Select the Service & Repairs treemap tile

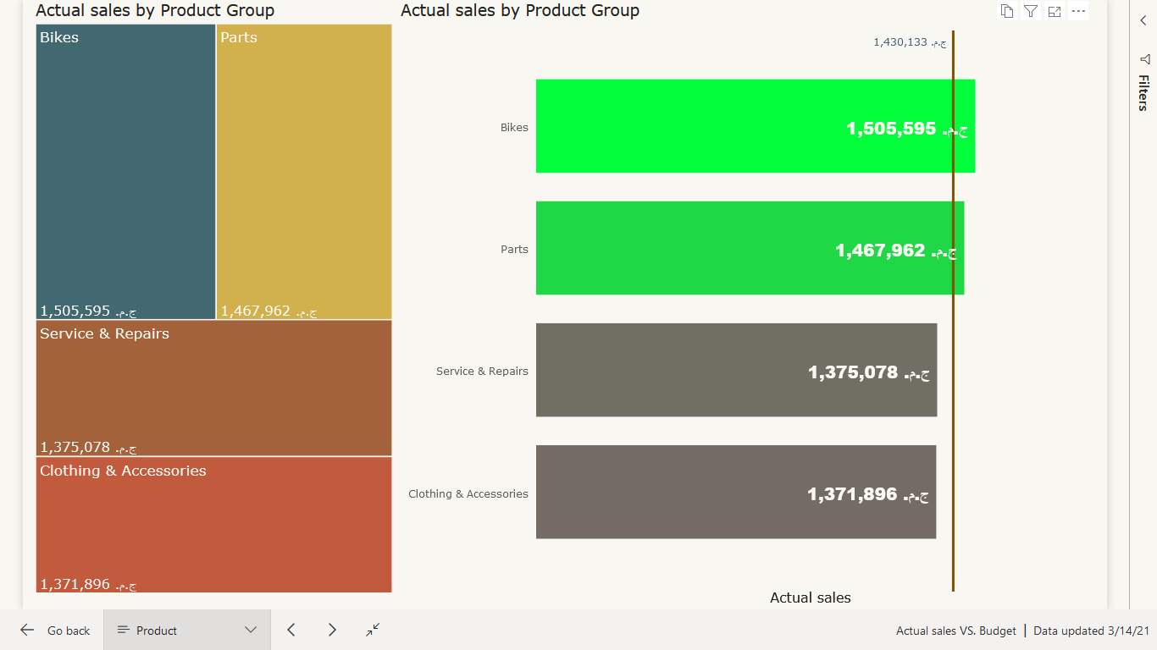pyautogui.click(x=213, y=388)
